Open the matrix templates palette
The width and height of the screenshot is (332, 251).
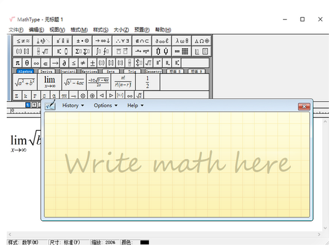pyautogui.click(x=182, y=52)
